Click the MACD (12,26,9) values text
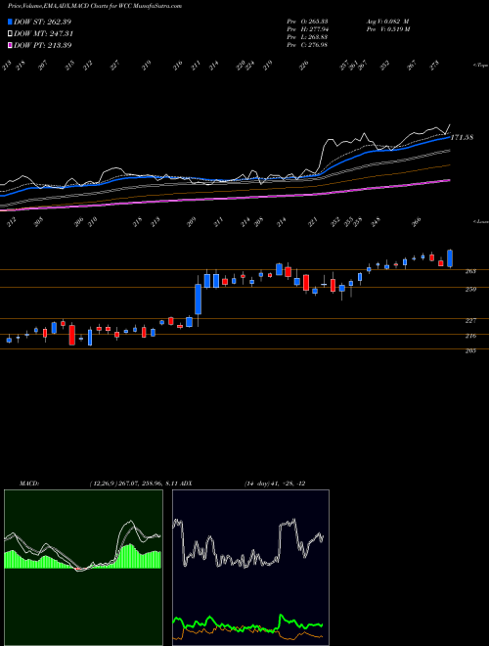This screenshot has width=489, height=646. 134,484
